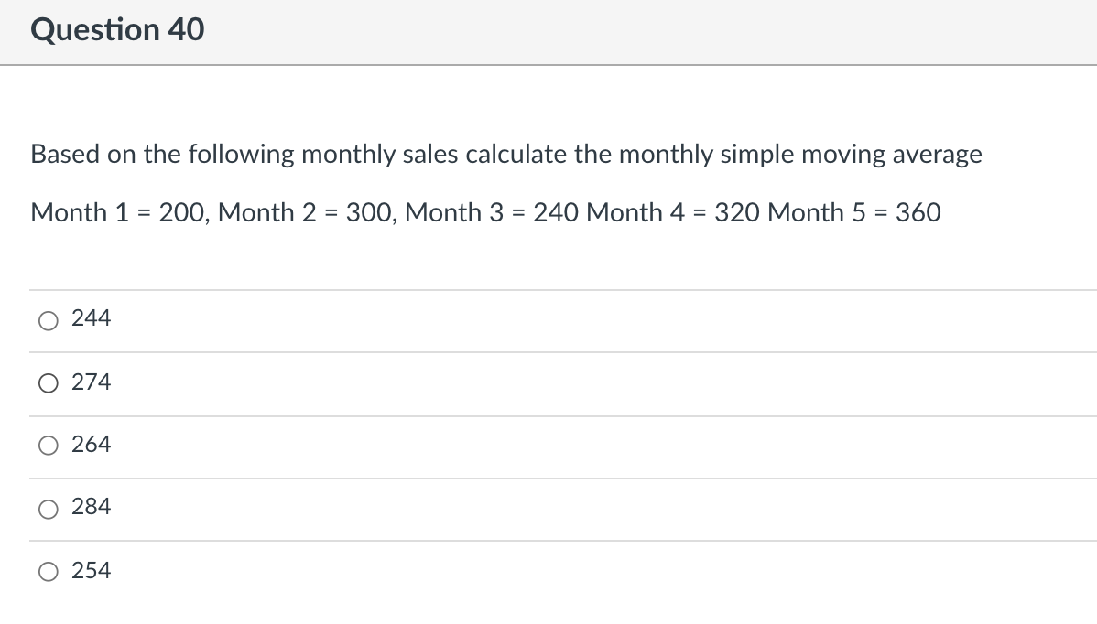
Task: Click the answer label 244
Action: click(91, 318)
